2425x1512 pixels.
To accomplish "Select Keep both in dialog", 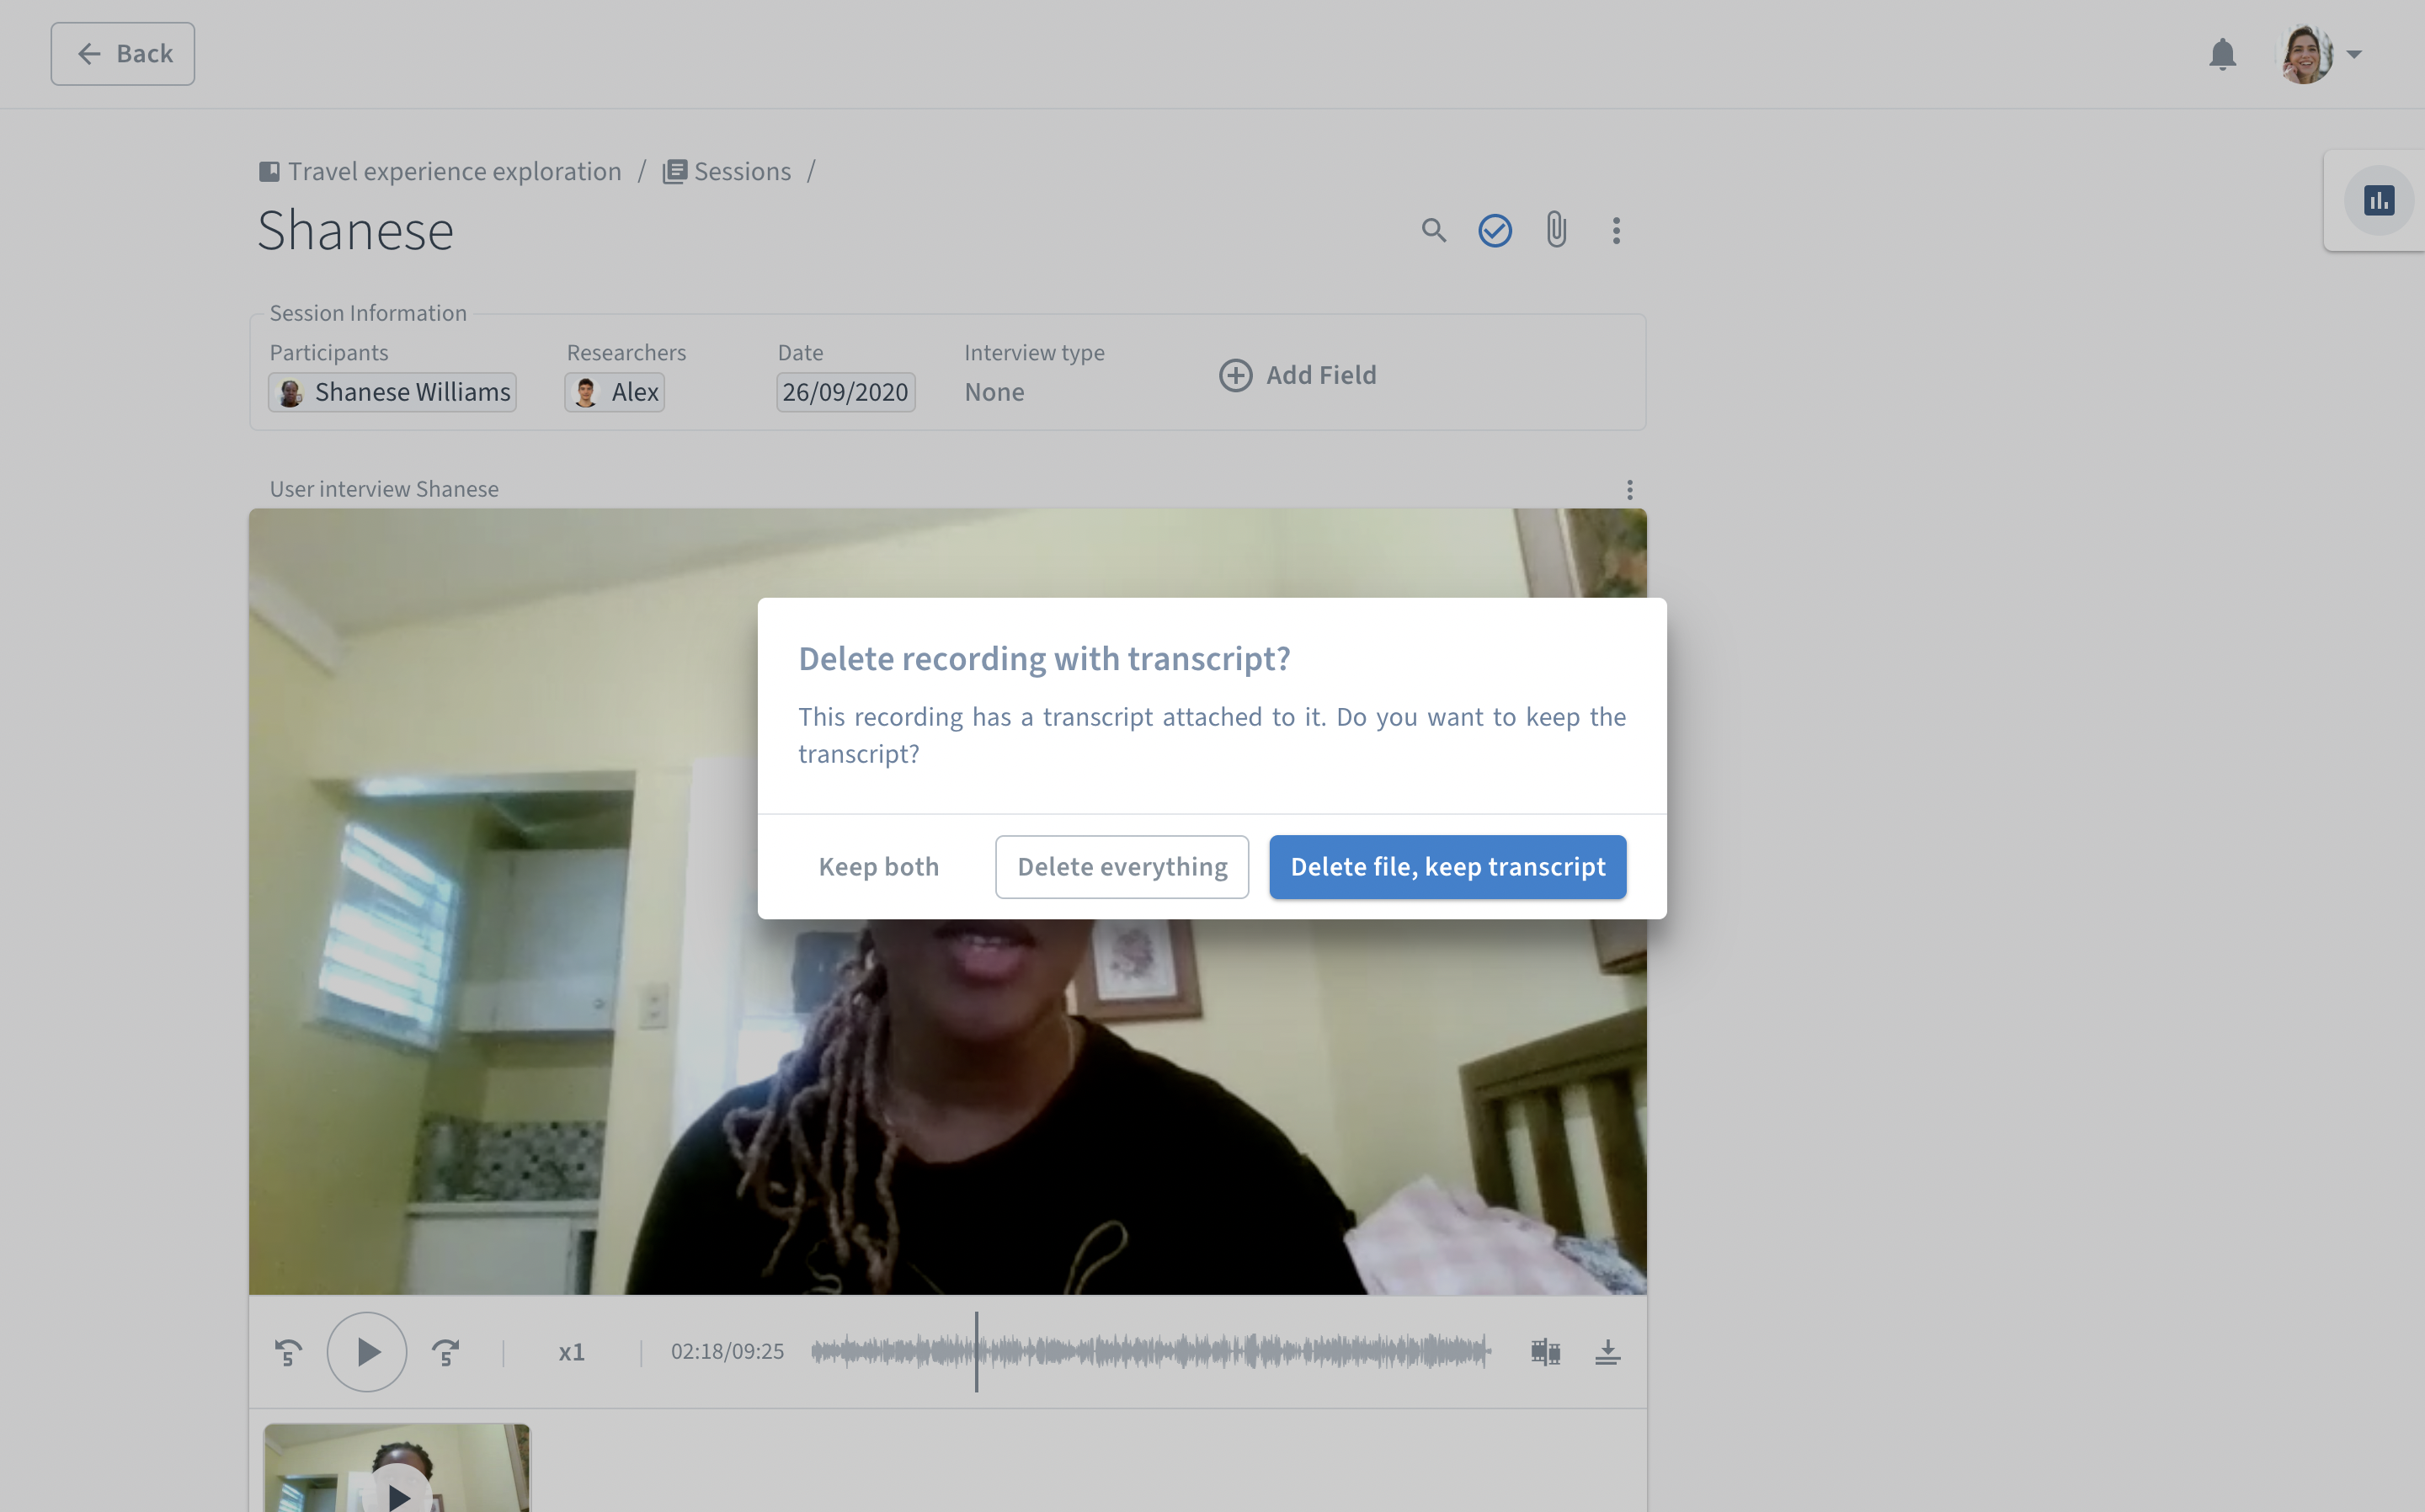I will pos(878,866).
